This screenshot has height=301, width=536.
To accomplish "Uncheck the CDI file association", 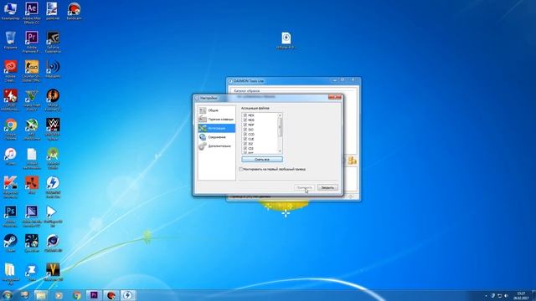I will tap(245, 149).
